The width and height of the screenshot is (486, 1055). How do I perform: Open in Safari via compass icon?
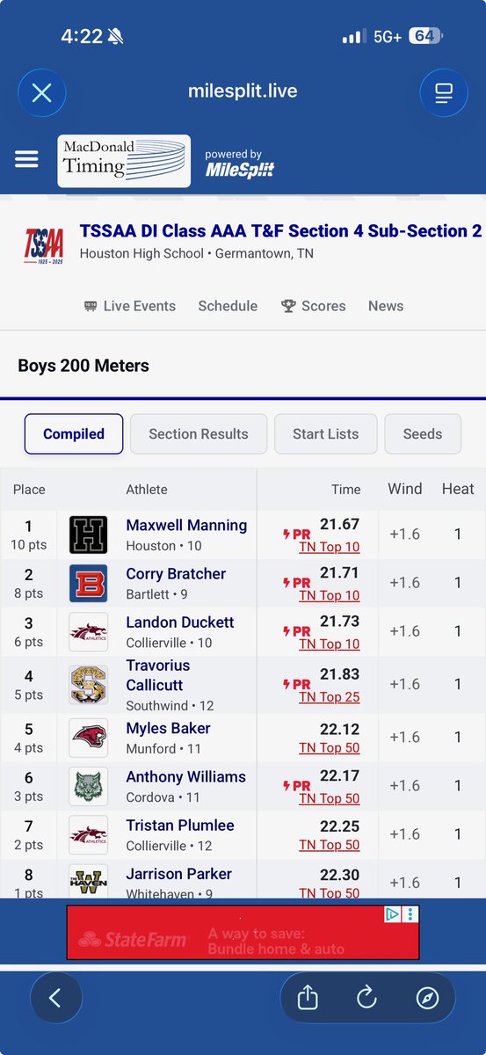pyautogui.click(x=427, y=998)
